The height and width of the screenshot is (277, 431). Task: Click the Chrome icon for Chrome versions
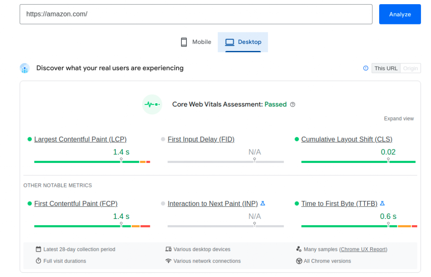click(x=299, y=261)
